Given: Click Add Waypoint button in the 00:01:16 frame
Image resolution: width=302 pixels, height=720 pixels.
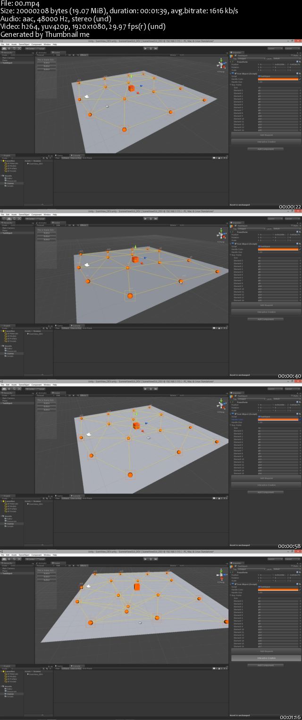Looking at the screenshot, I should [x=266, y=651].
